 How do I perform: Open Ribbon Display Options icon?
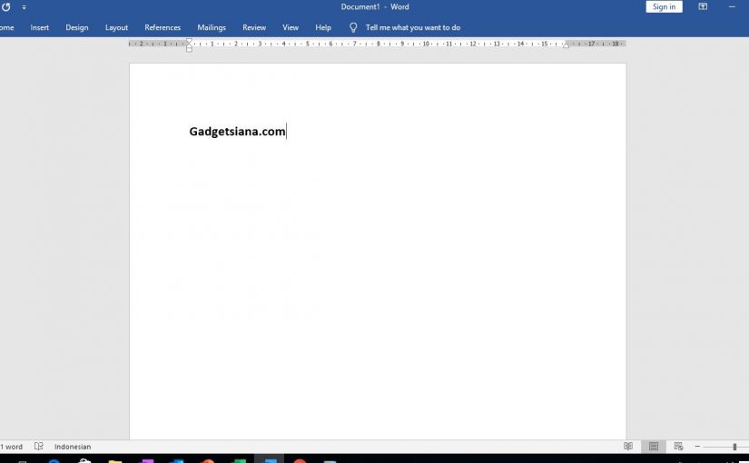tap(703, 6)
